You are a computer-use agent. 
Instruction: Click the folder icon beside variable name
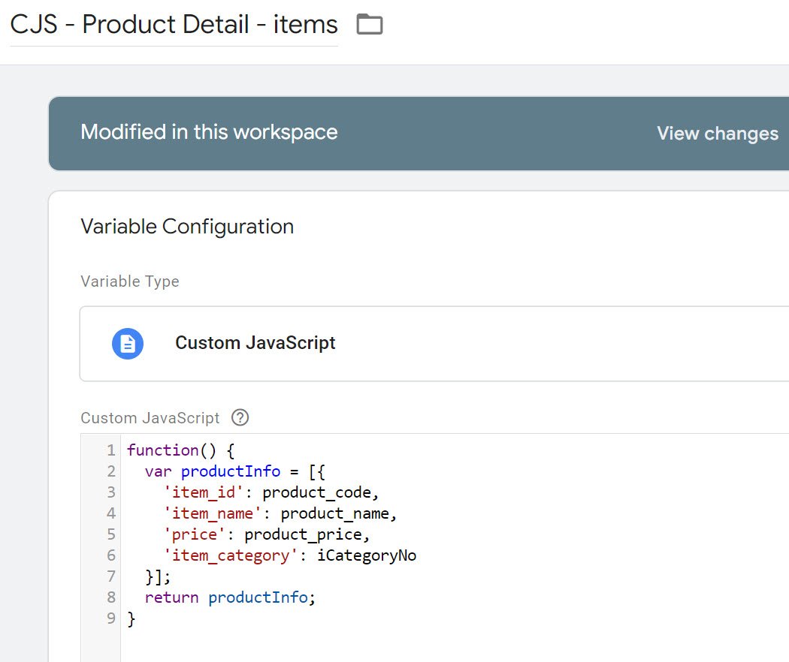pyautogui.click(x=369, y=25)
